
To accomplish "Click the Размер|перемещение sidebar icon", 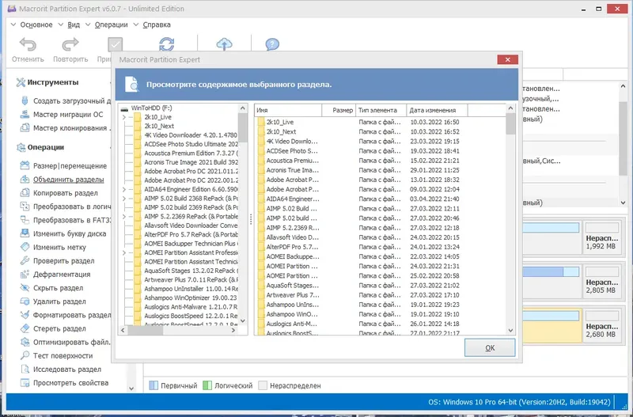I will (25, 165).
